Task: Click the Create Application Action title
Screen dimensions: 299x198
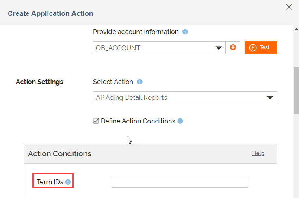Action: (x=50, y=13)
